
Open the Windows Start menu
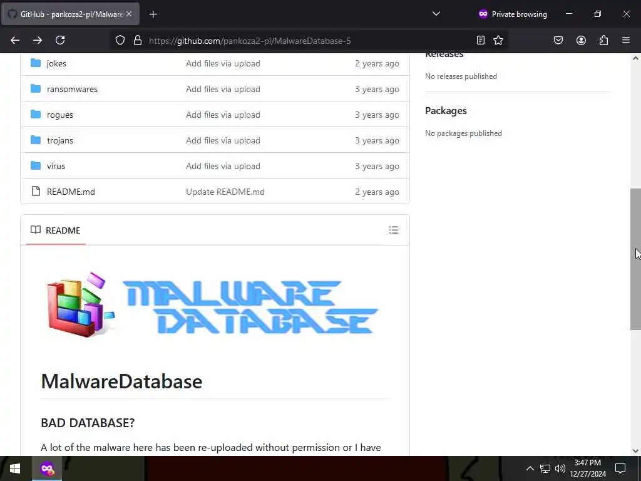tap(15, 468)
